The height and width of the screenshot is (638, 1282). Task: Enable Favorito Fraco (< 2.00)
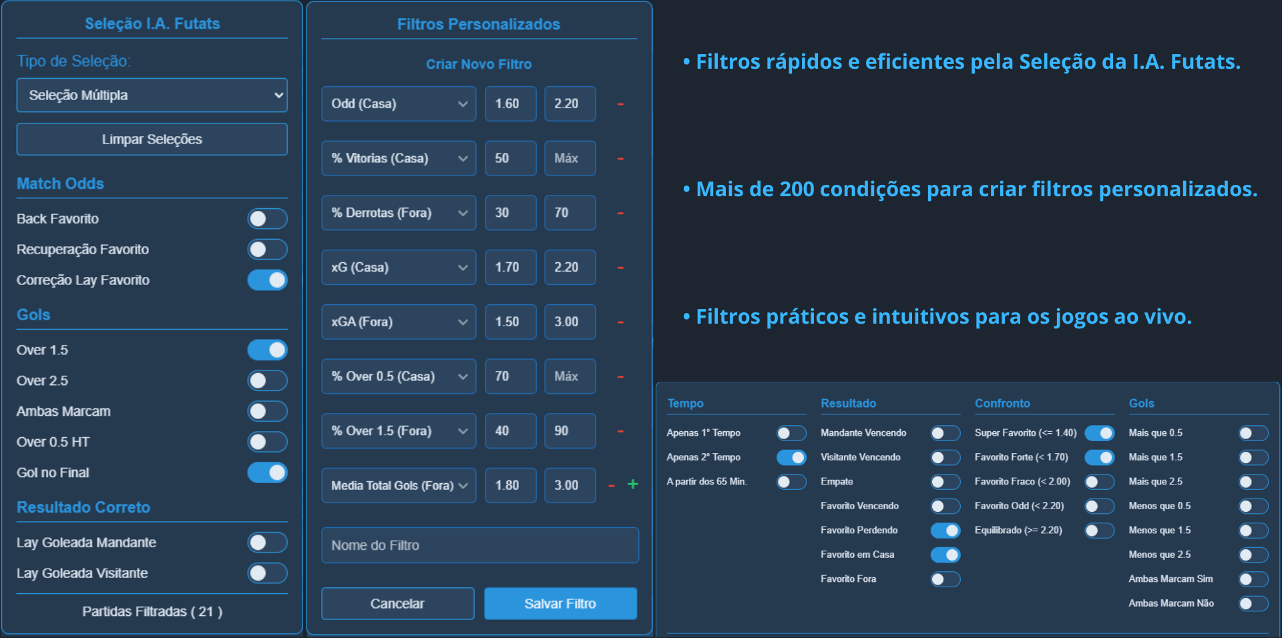(x=1100, y=482)
